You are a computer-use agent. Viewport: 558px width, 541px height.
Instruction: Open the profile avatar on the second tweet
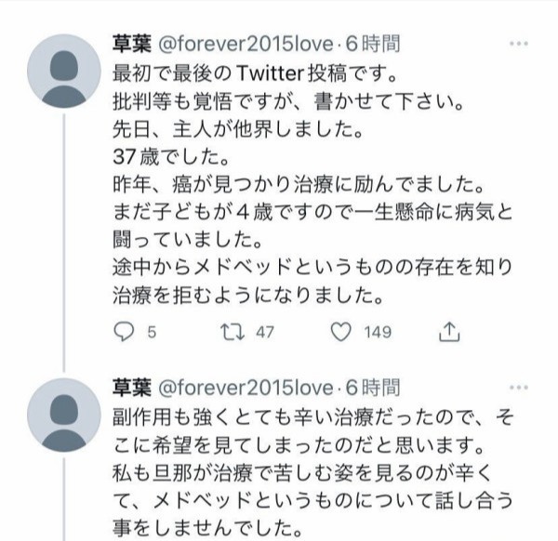click(x=62, y=414)
